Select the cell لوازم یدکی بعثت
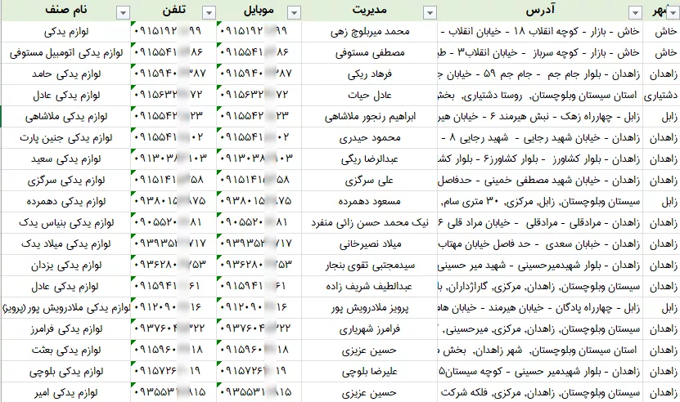 tap(66, 350)
